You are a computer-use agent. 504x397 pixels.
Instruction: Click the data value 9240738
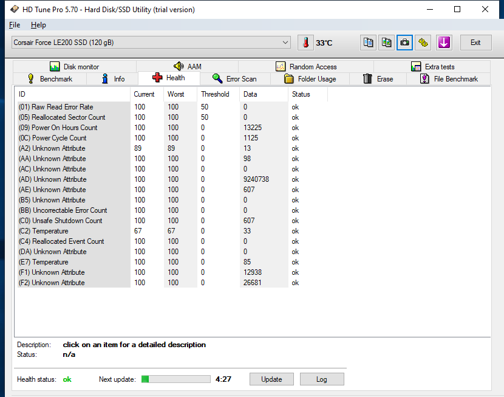point(256,179)
